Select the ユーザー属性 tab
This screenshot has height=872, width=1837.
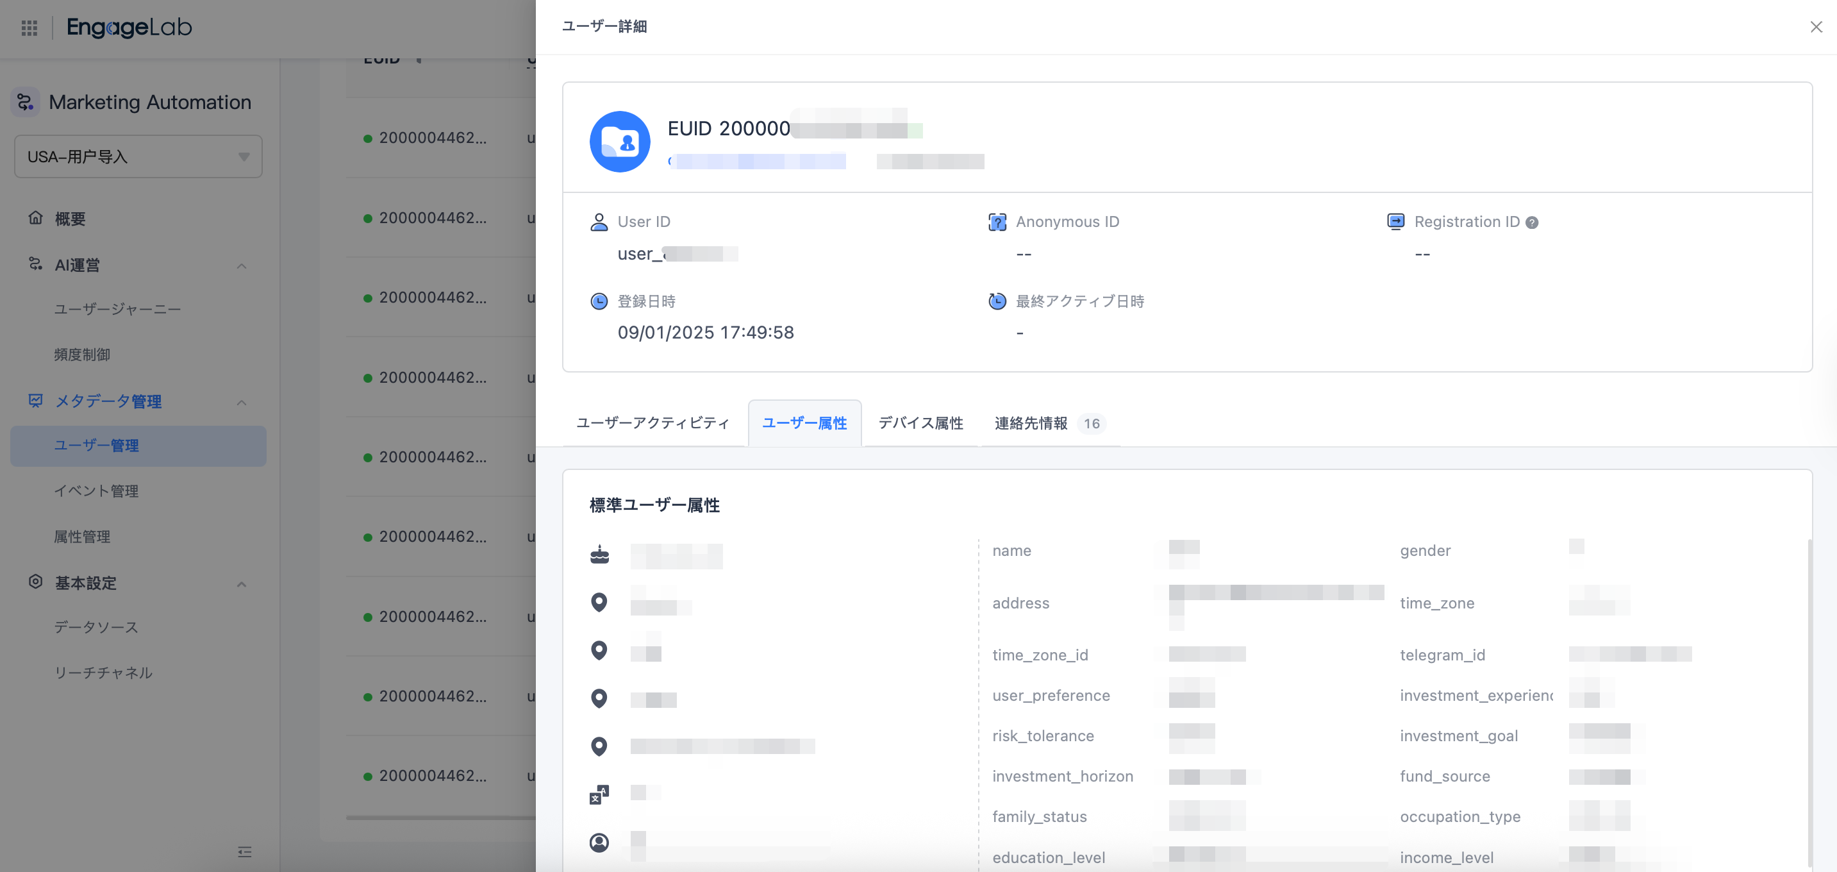coord(804,423)
